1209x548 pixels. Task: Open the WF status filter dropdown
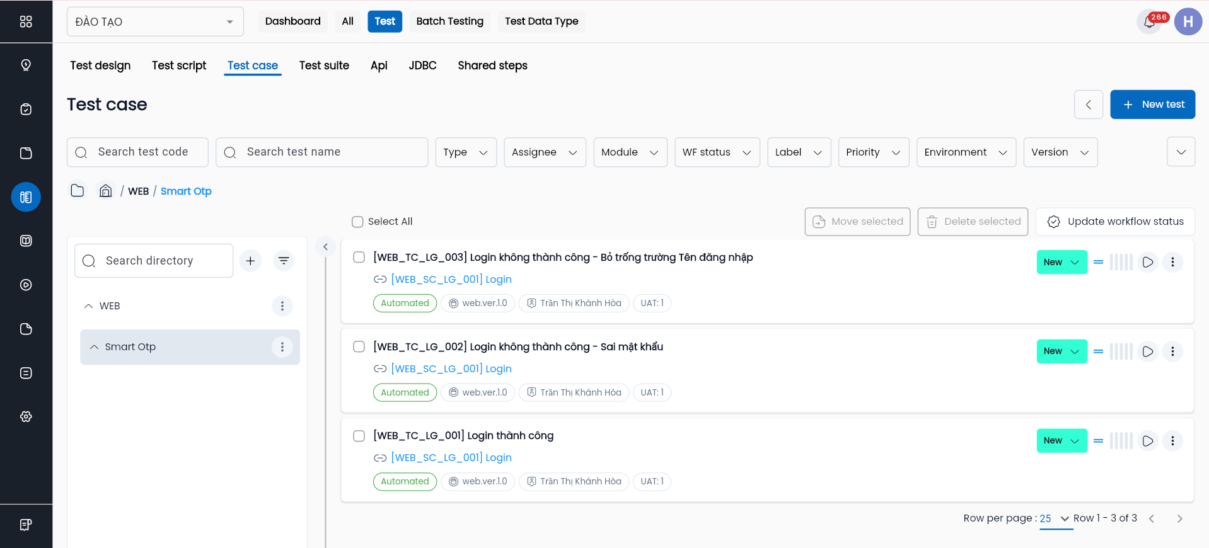point(717,152)
